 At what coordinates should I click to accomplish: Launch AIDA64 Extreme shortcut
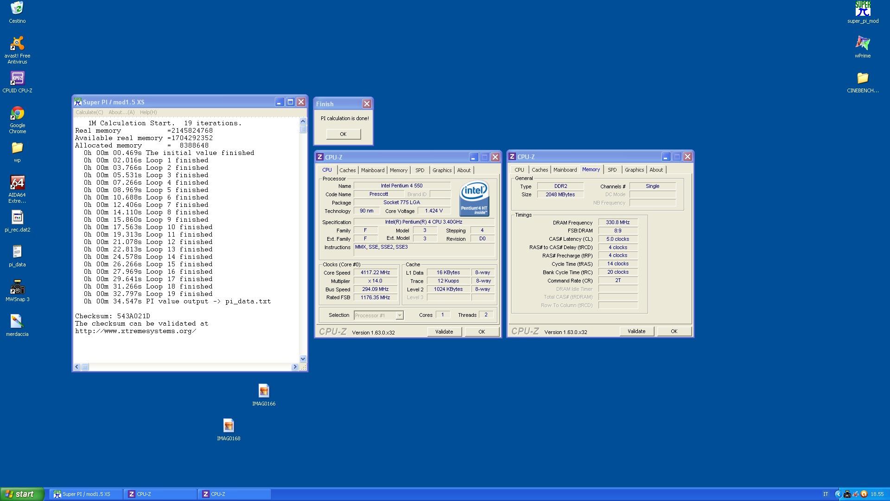(x=17, y=189)
